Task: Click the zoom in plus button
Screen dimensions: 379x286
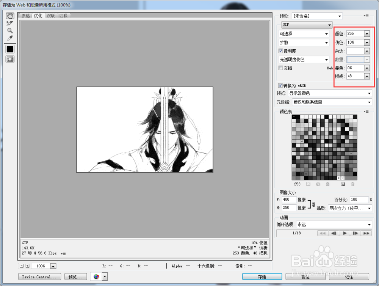Action: coord(27,266)
